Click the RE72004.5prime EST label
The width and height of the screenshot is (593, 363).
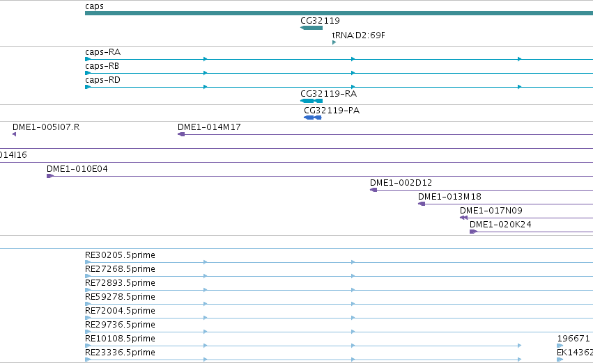click(x=120, y=311)
